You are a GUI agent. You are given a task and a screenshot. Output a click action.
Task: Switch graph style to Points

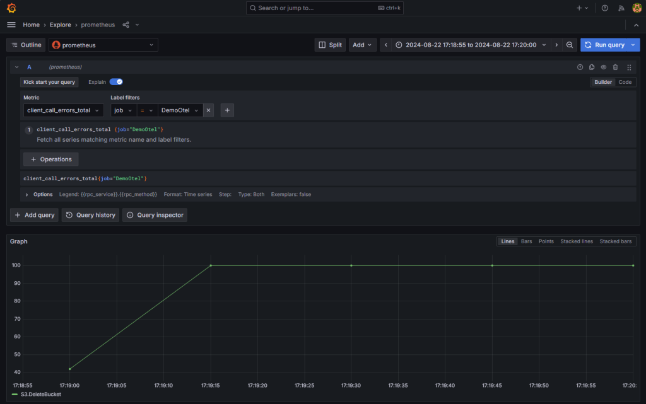[545, 241]
